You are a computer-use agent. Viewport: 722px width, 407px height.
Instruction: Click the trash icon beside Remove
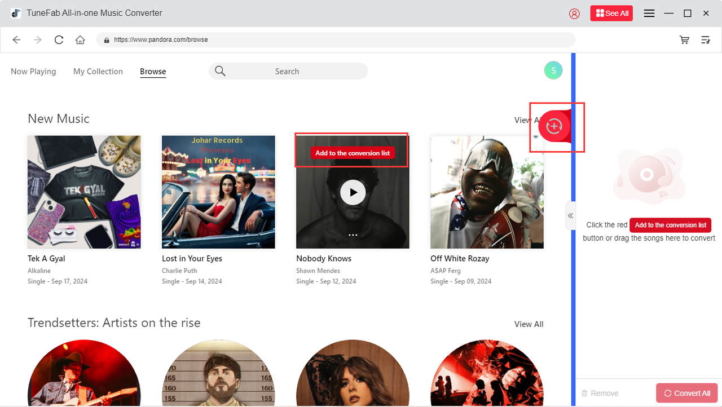pyautogui.click(x=584, y=393)
